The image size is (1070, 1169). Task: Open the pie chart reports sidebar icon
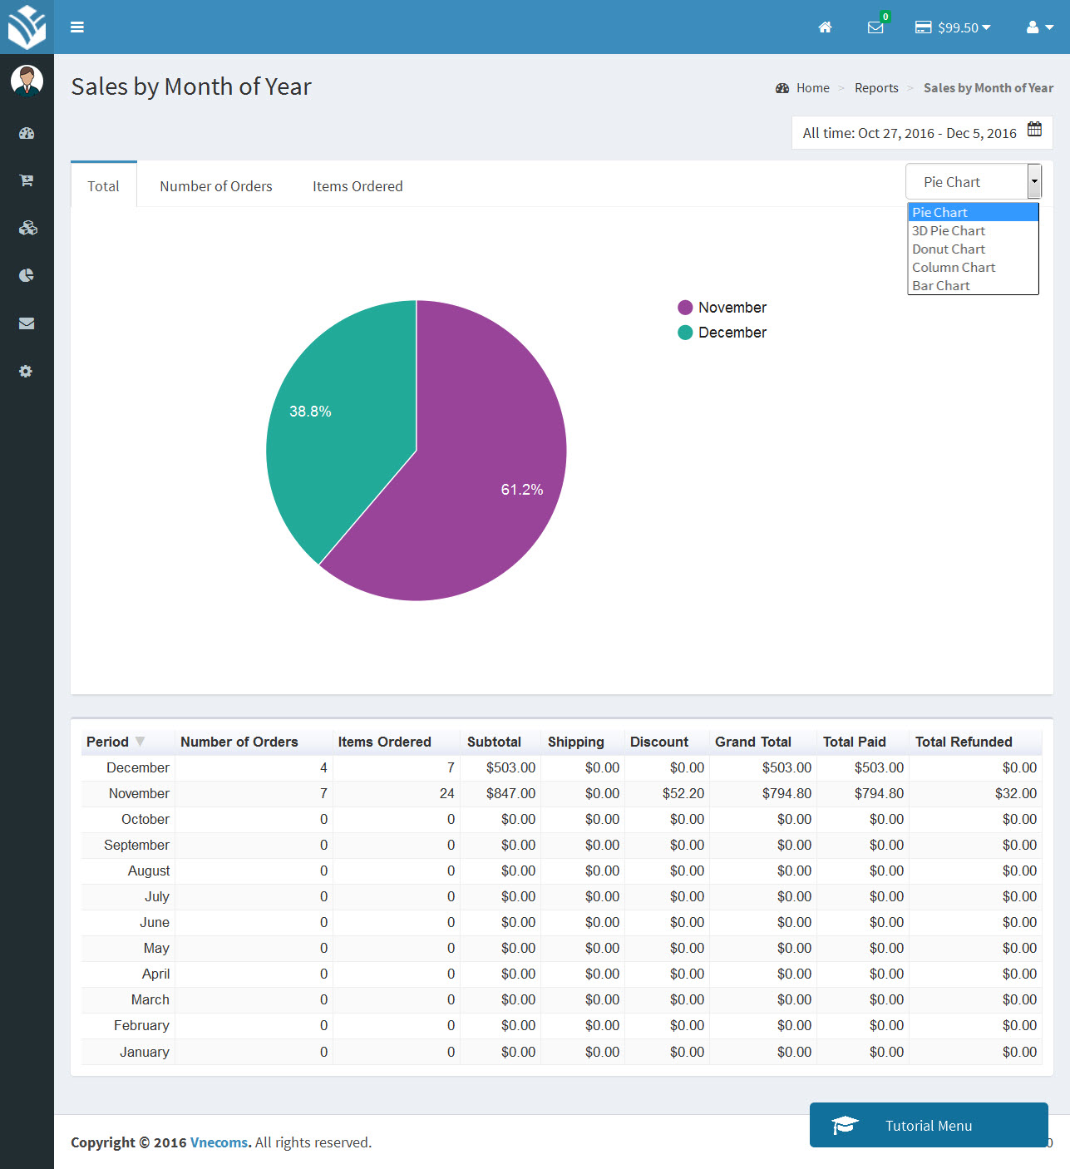pos(27,275)
